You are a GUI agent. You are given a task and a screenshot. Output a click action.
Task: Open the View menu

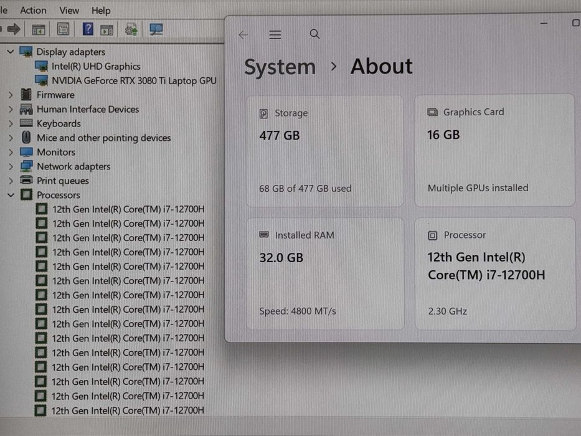click(x=69, y=10)
